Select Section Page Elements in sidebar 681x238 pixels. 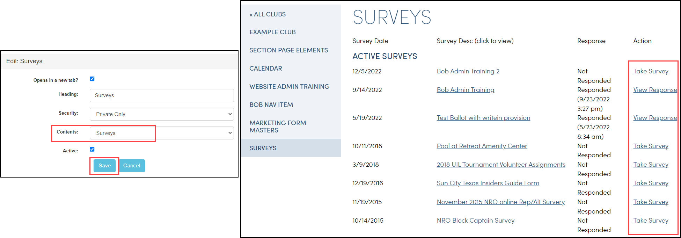pyautogui.click(x=288, y=50)
